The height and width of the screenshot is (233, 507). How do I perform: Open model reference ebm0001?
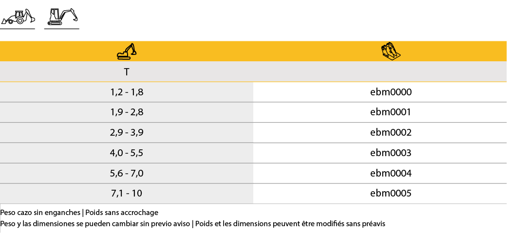pos(391,112)
